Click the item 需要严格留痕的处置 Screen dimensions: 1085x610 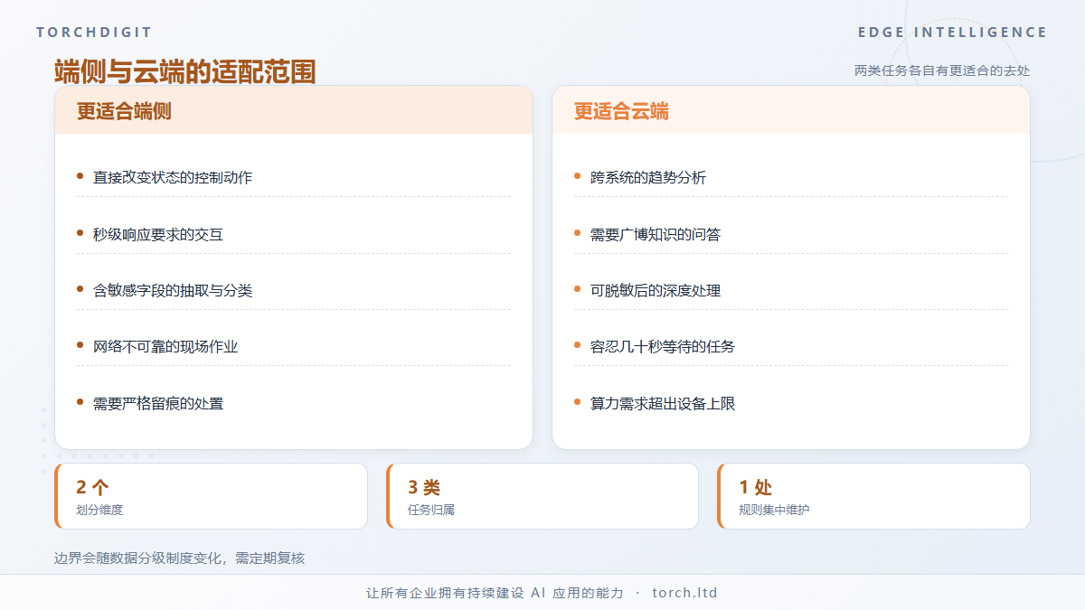[158, 403]
